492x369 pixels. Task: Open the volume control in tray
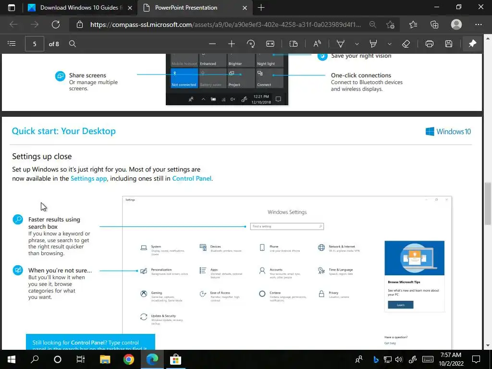click(399, 359)
